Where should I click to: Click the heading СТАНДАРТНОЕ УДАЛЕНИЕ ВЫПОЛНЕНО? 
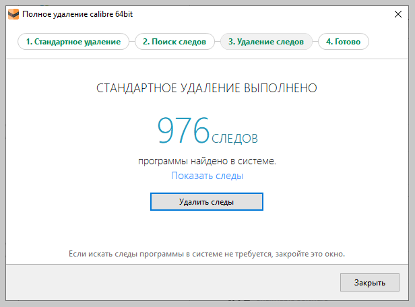pos(207,88)
